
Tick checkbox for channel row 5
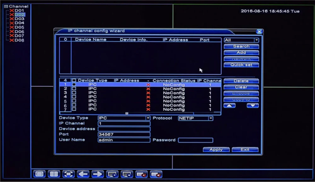74,101
